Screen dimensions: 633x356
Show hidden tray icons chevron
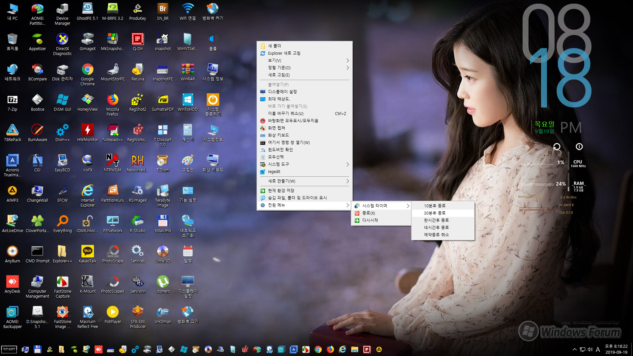tap(575, 349)
